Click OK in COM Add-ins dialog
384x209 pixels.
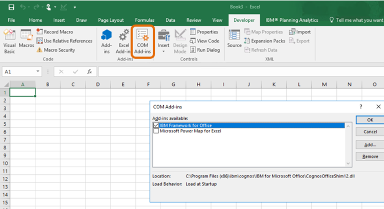coord(369,120)
